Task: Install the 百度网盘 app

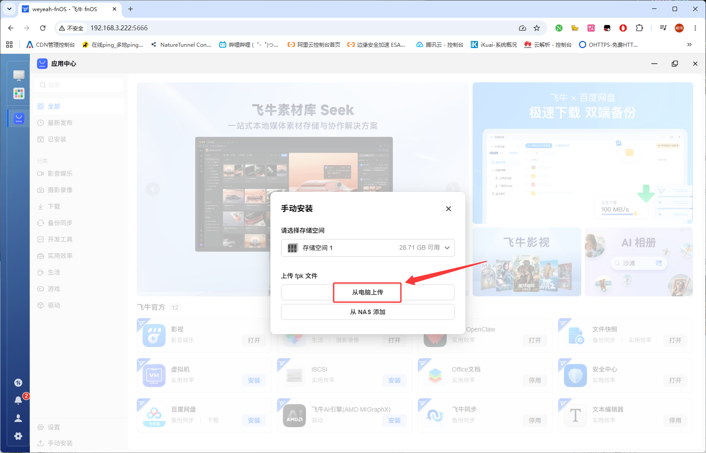Action: tap(254, 421)
